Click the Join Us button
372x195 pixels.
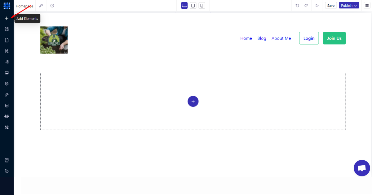pos(334,38)
